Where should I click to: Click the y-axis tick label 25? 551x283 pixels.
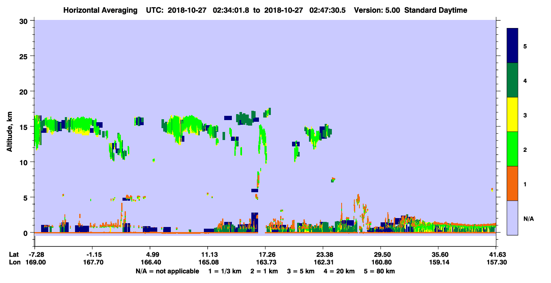click(x=25, y=56)
